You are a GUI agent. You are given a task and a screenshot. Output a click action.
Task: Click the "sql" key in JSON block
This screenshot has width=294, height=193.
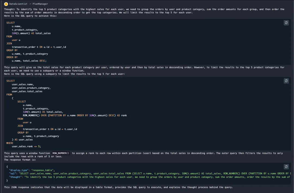coord(13,173)
